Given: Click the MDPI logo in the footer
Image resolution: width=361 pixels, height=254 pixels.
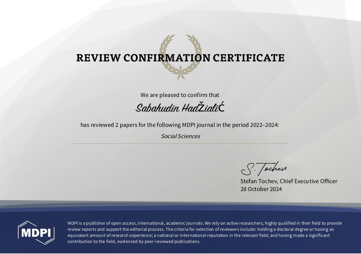Looking at the screenshot, I should 36,233.
